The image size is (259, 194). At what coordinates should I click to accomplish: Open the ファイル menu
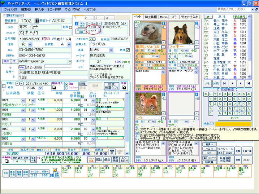[x=10, y=10]
